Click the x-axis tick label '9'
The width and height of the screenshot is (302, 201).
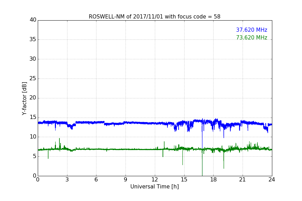pos(125,180)
